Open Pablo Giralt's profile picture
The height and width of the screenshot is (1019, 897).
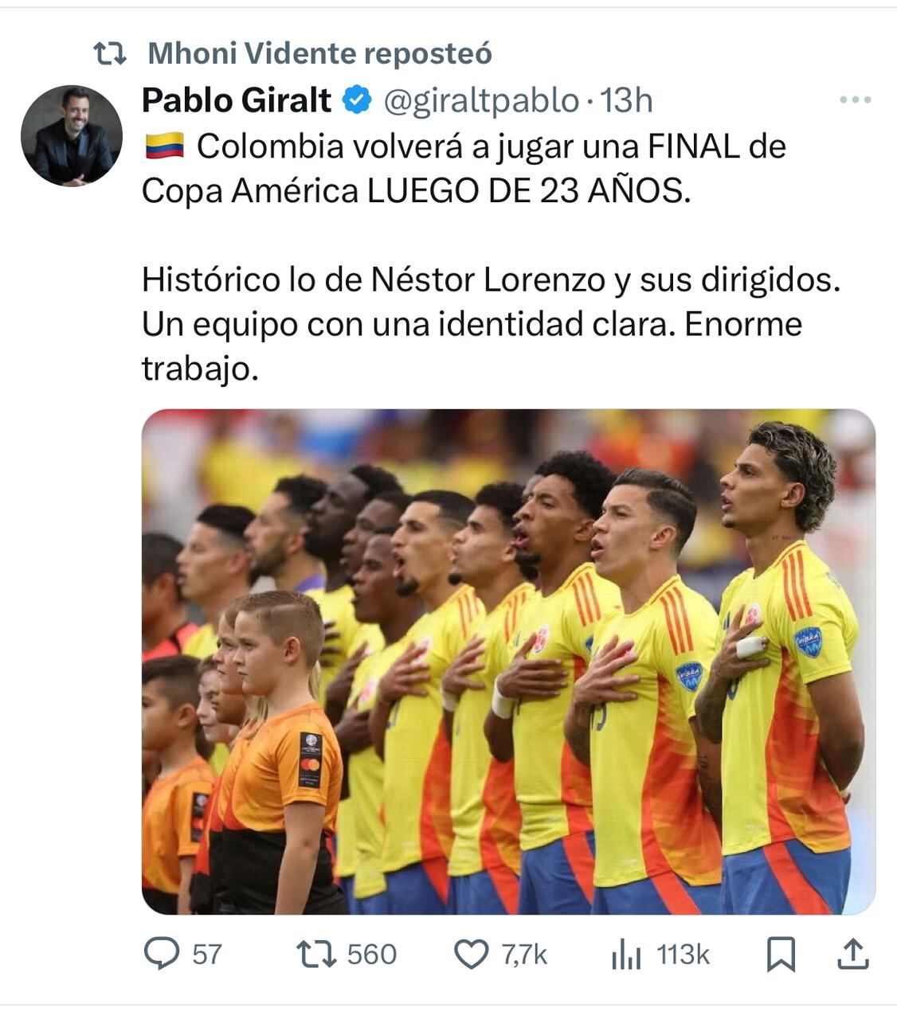pyautogui.click(x=72, y=135)
